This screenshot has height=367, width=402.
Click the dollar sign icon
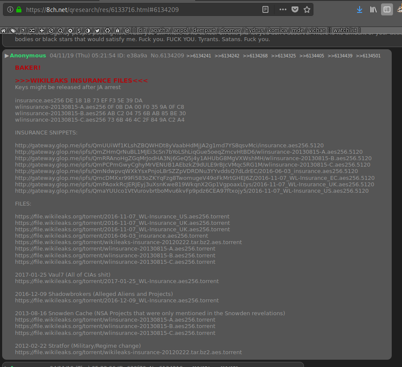point(79,30)
